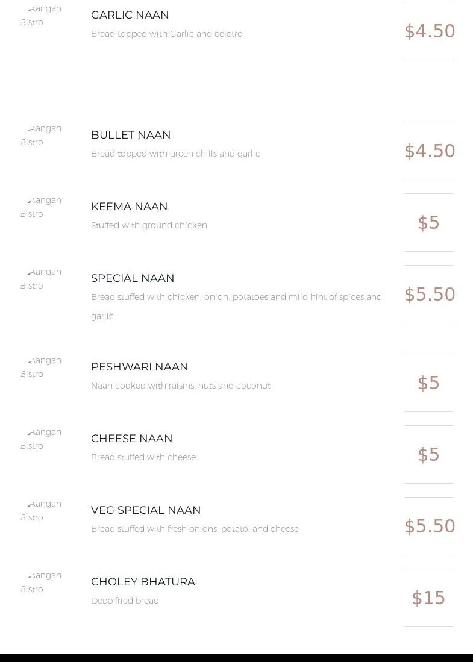
Task: Select the Garlic Naan $4.50 price
Action: coord(430,31)
